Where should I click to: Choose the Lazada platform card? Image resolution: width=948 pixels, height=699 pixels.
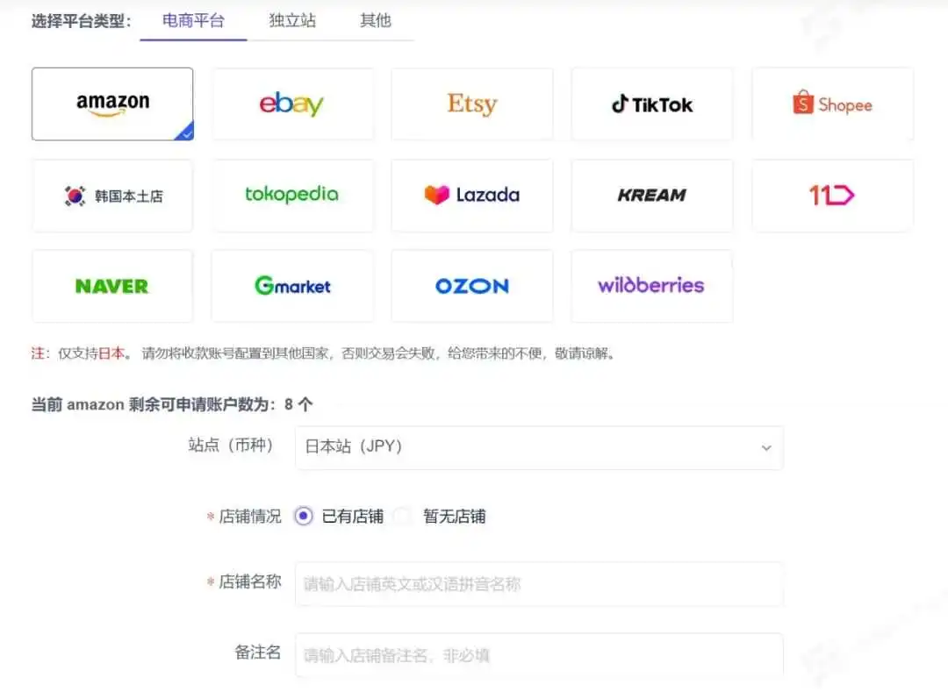[x=472, y=195]
